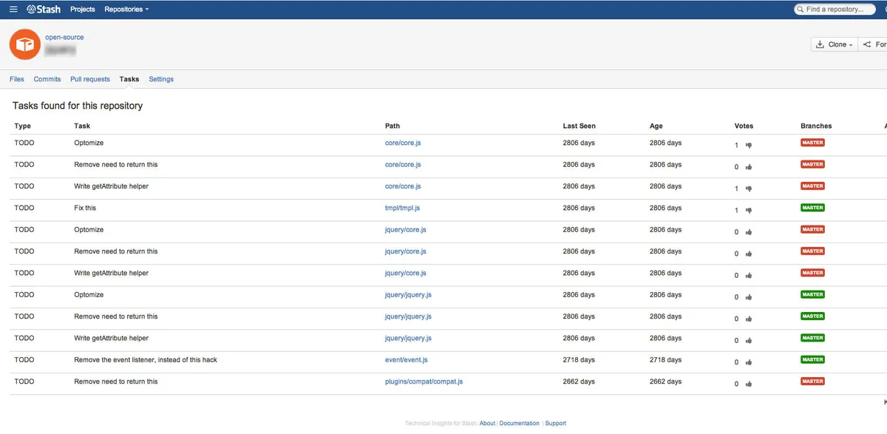The height and width of the screenshot is (434, 887).
Task: Click vote thumb for Optomize in core/core.js
Action: tap(749, 146)
